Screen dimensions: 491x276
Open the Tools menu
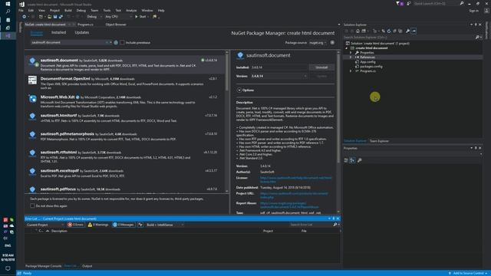pos(107,10)
